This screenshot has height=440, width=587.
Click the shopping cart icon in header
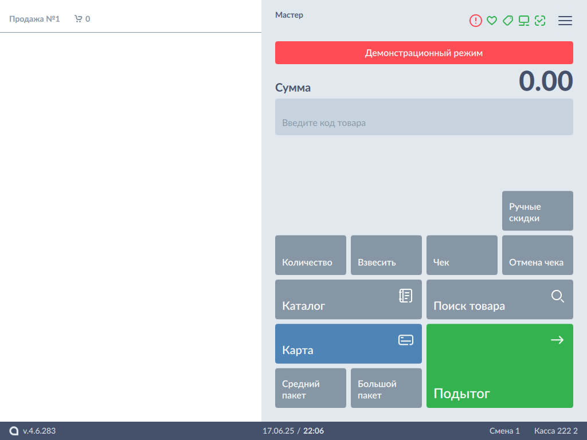pyautogui.click(x=79, y=19)
